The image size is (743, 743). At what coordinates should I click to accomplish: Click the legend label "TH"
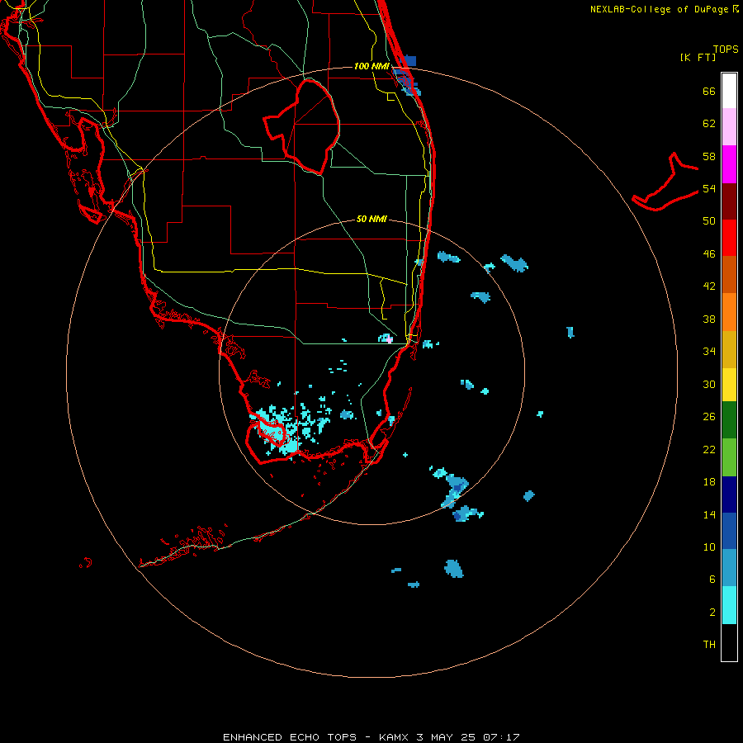(709, 645)
